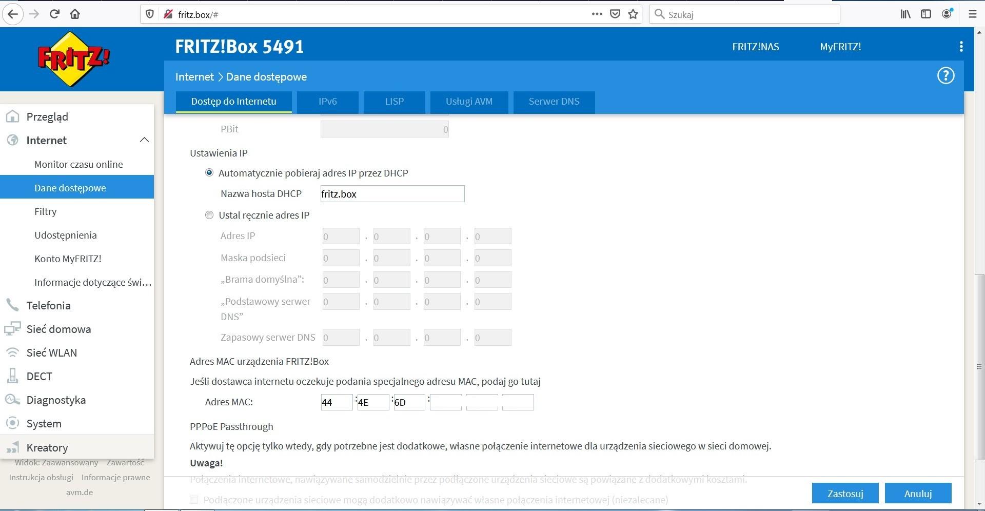Apply settings with Zastosuj button
The image size is (985, 511).
point(844,493)
